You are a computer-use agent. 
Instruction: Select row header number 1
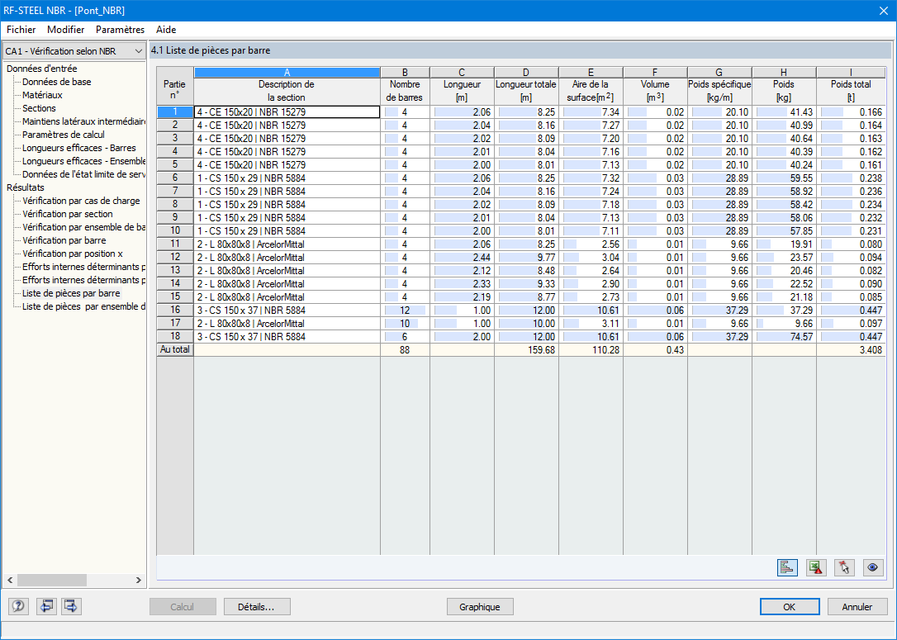coord(175,112)
